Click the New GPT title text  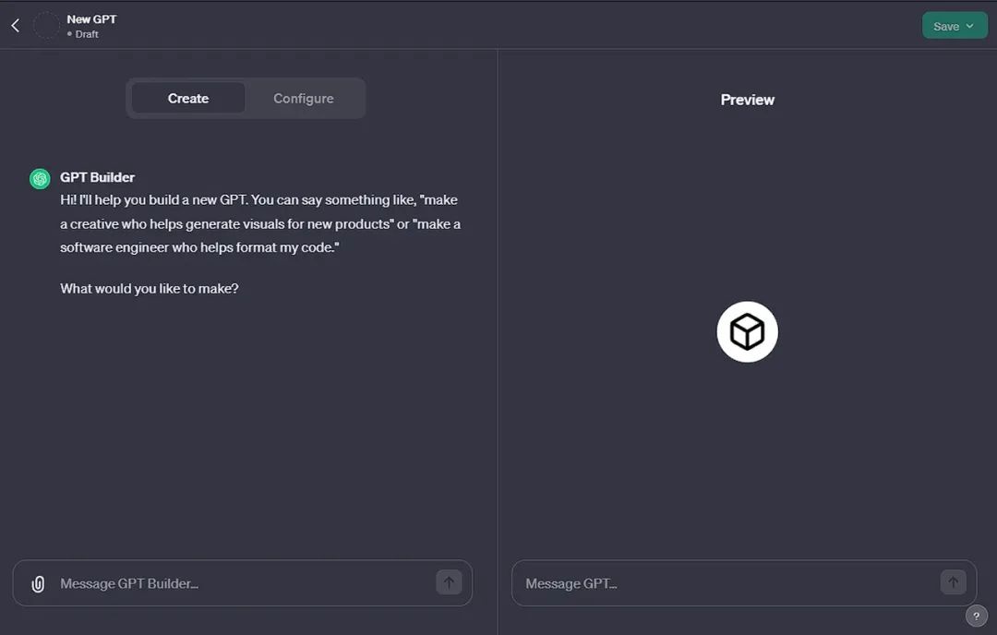click(91, 18)
